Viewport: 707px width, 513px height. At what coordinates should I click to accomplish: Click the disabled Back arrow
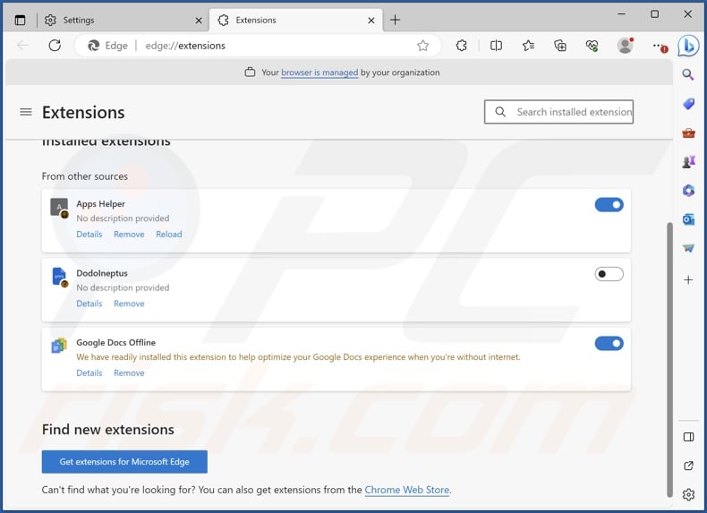[x=22, y=45]
